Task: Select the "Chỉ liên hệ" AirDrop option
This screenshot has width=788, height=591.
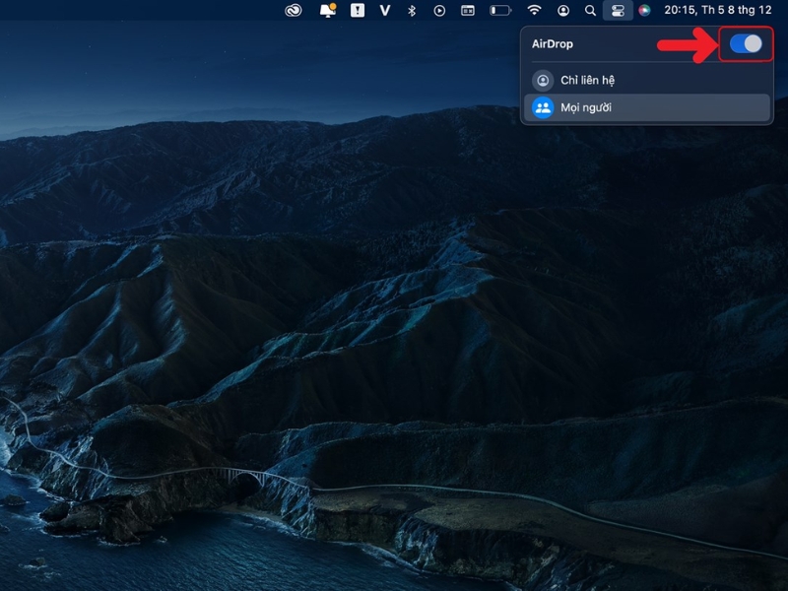Action: 647,81
